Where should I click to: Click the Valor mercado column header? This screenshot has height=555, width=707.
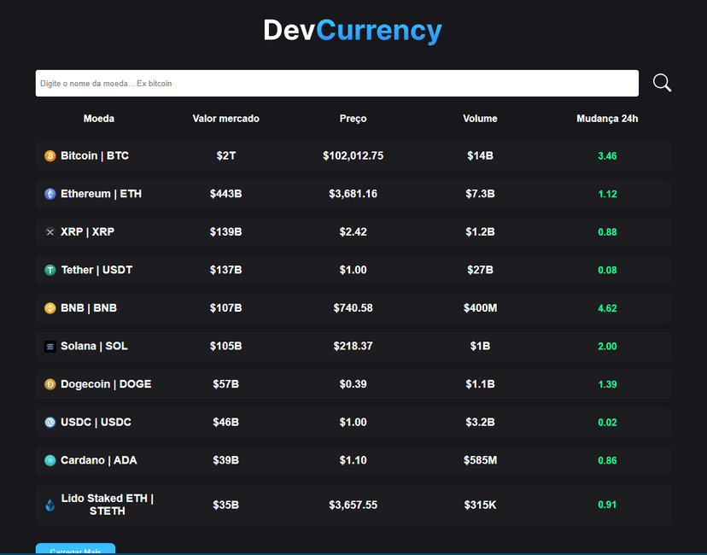click(226, 119)
